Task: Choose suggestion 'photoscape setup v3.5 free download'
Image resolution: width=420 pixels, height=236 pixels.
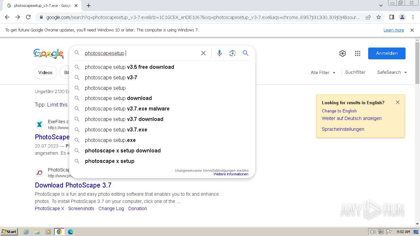Action: 162,67
